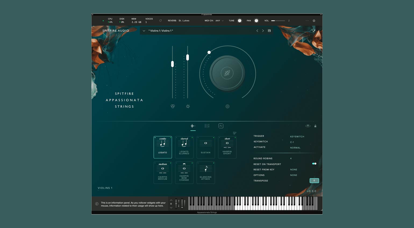Select the Glancing Attack articulation
Viewport: 414px width, 228px height.
tap(206, 172)
